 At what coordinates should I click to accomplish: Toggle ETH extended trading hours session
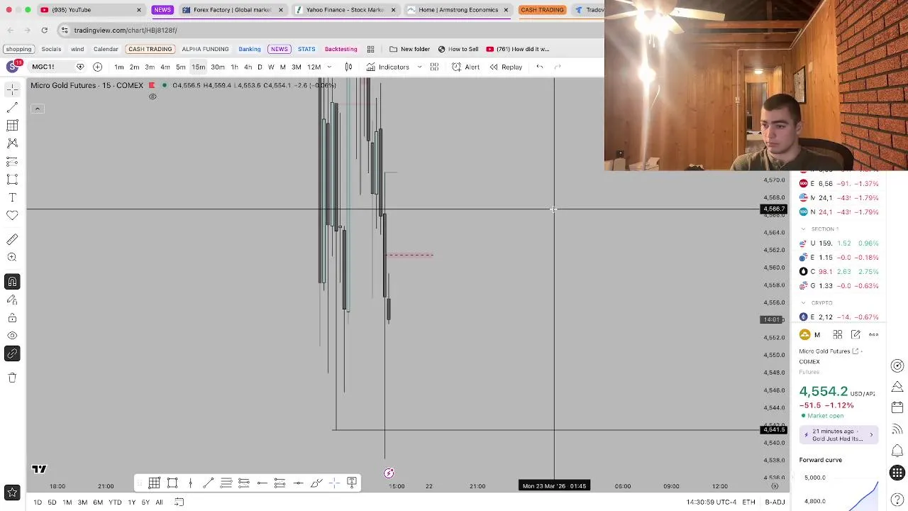[x=748, y=502]
